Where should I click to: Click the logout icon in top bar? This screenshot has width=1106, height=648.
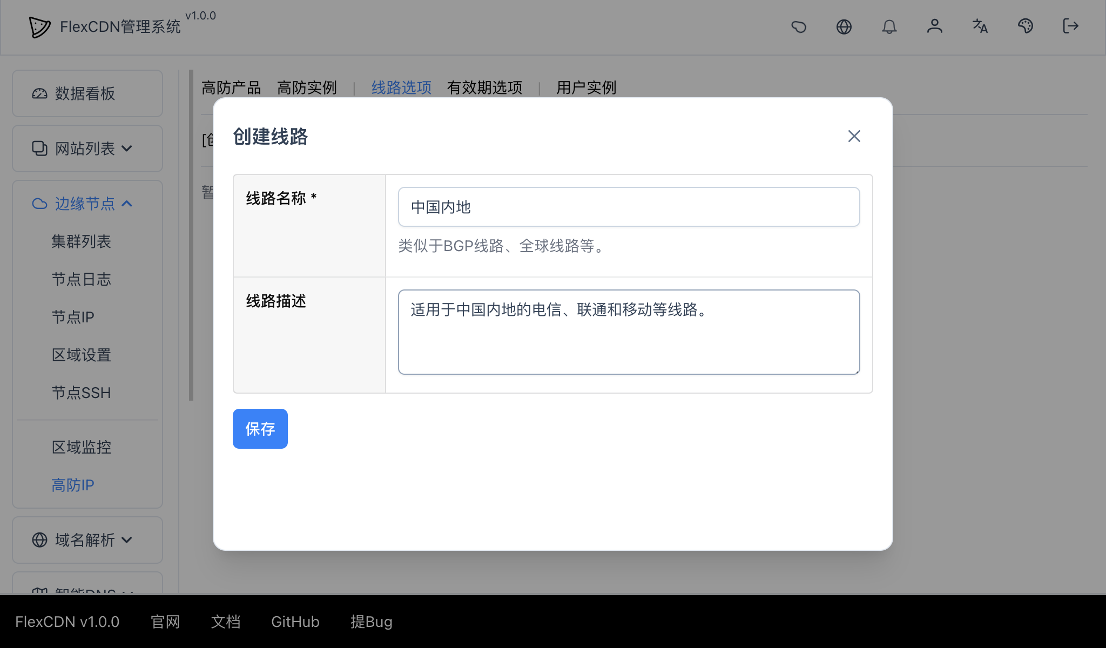[1070, 26]
